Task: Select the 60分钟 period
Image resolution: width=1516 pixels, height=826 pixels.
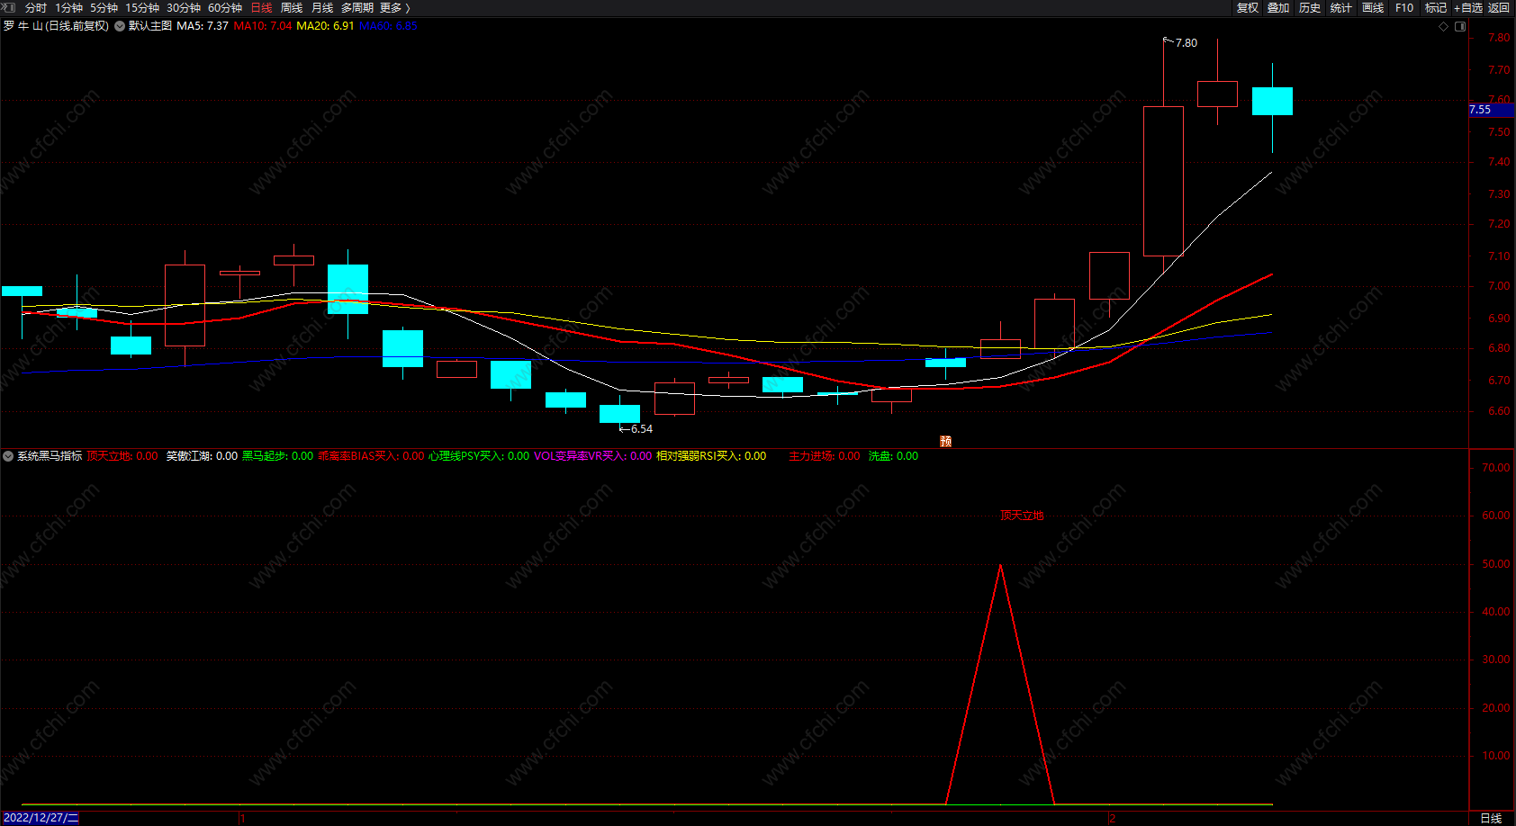Action: click(x=225, y=8)
